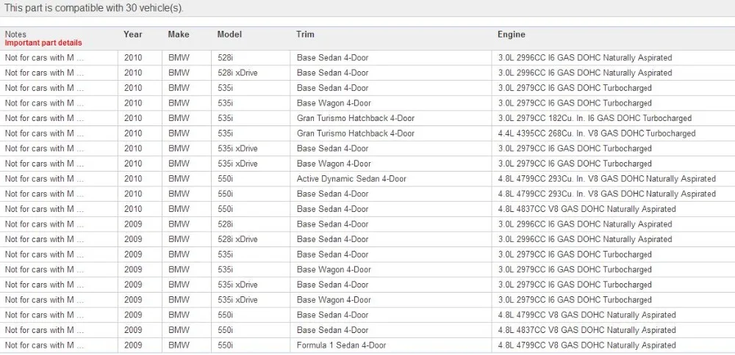Click the Trim column header
The image size is (735, 355).
(305, 34)
